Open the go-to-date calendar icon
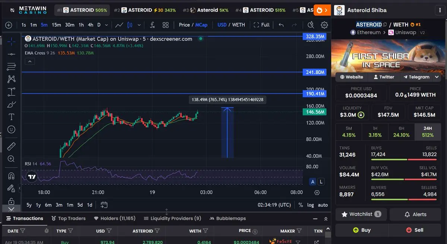 click(x=104, y=205)
